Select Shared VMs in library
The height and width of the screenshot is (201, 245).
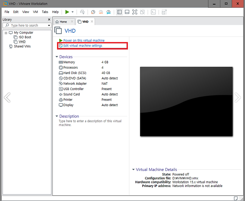click(22, 46)
